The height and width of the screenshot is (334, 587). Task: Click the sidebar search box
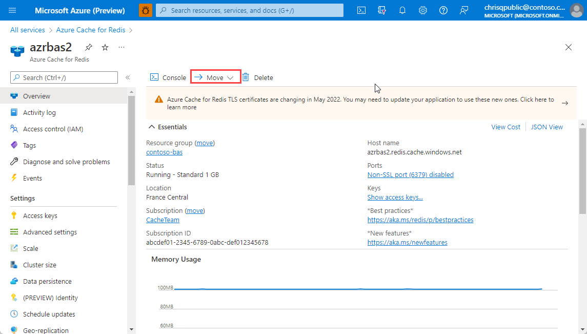tap(64, 77)
